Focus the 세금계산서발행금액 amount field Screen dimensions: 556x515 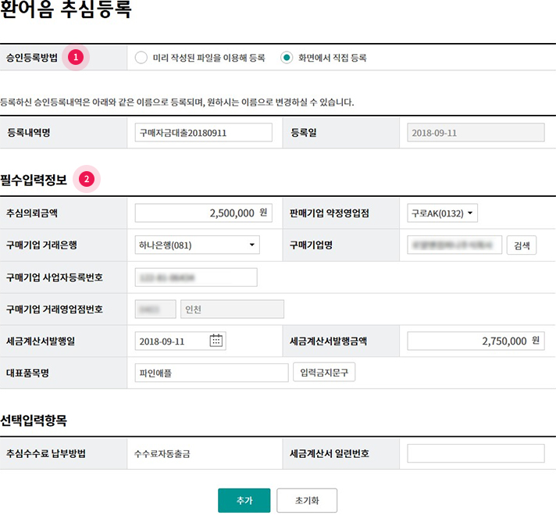(x=476, y=341)
